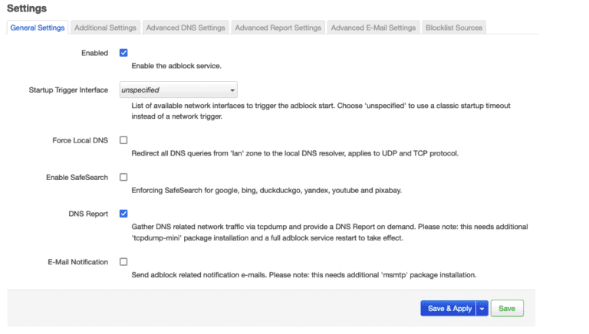Disable the DNS Report checkbox
This screenshot has height=334, width=589.
(123, 214)
